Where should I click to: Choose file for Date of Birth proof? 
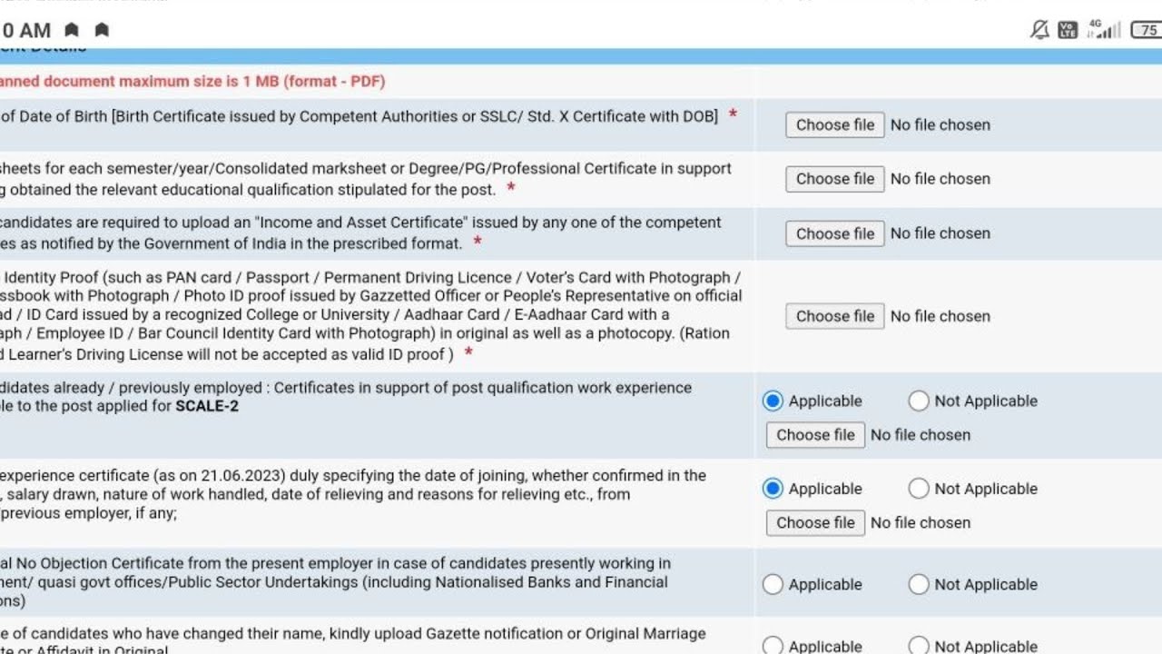[834, 124]
